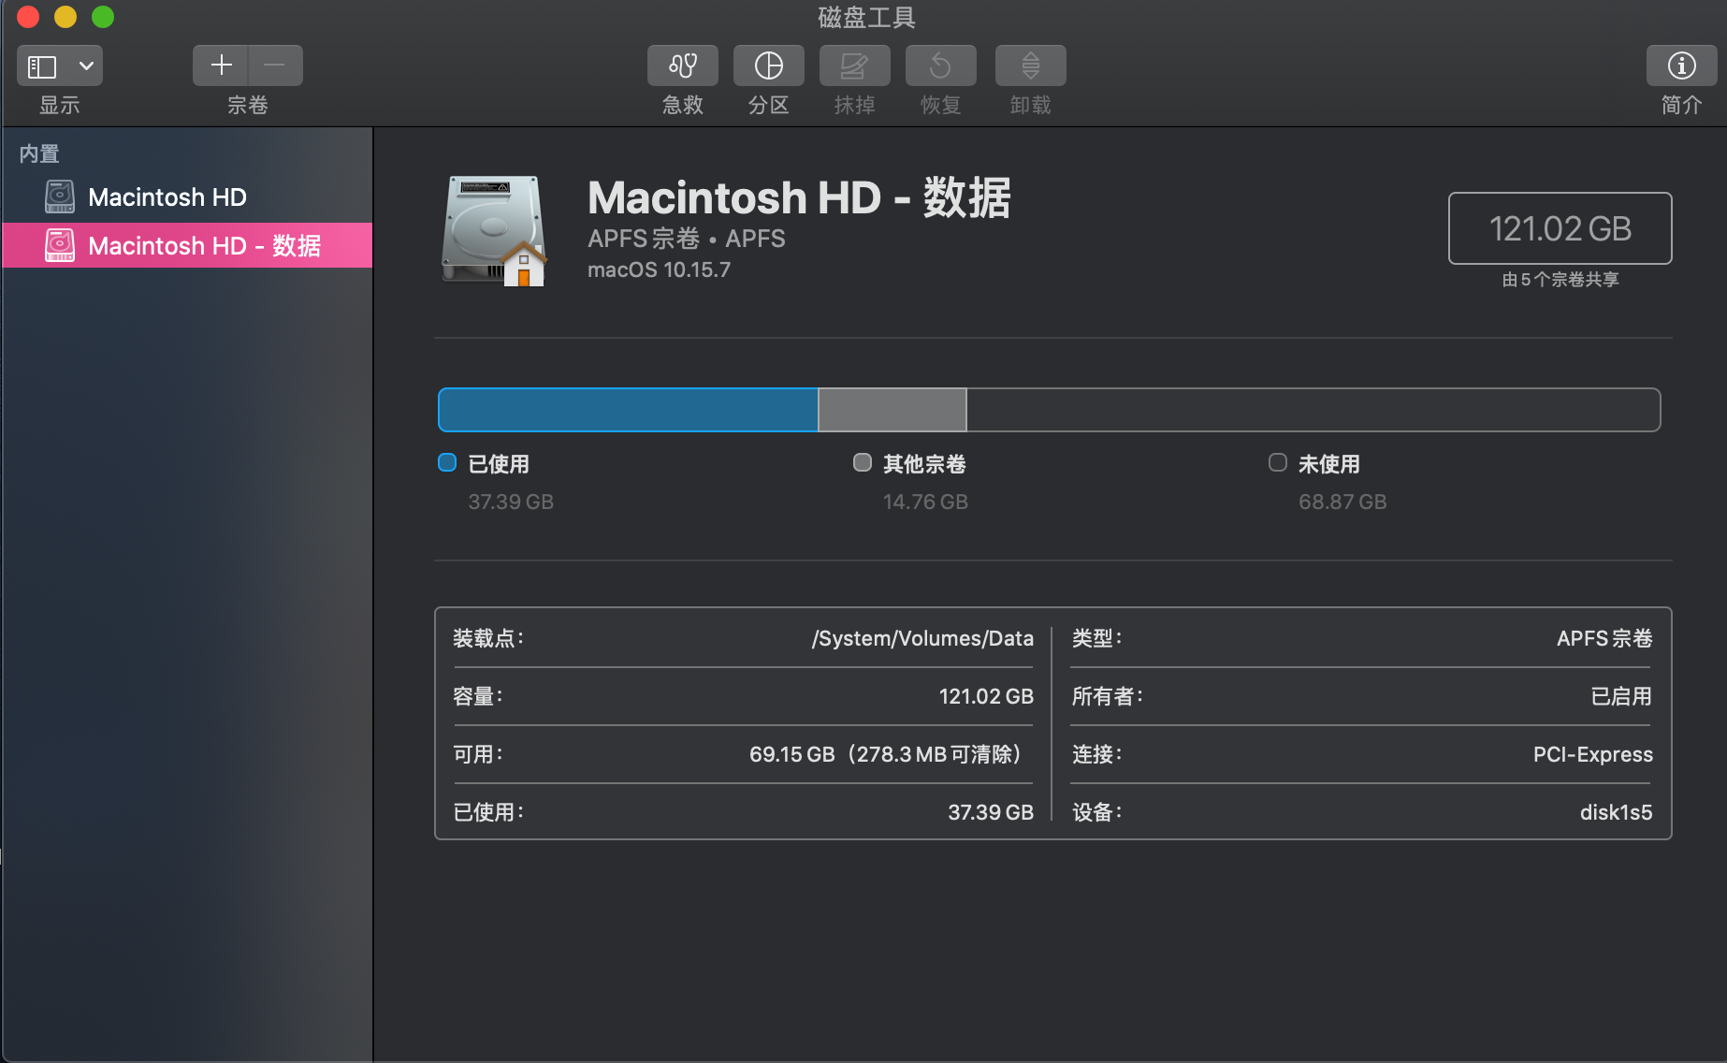Screen dimensions: 1727x1063
Task: Click the sidebar view icon under 显示
Action: [x=42, y=66]
